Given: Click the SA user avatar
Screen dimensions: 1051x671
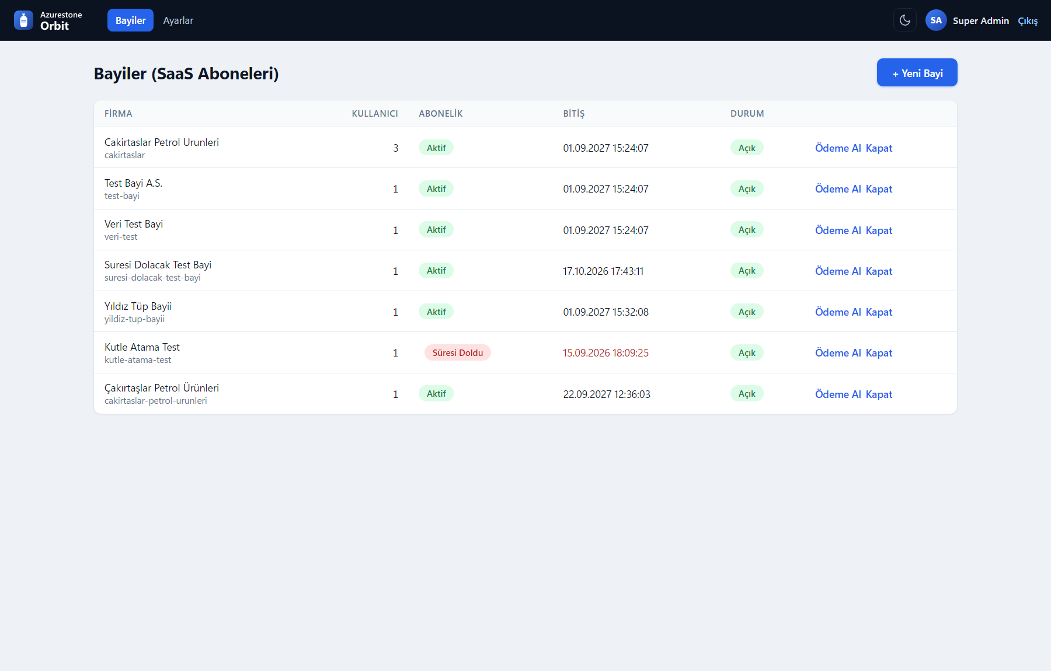Looking at the screenshot, I should click(x=936, y=20).
